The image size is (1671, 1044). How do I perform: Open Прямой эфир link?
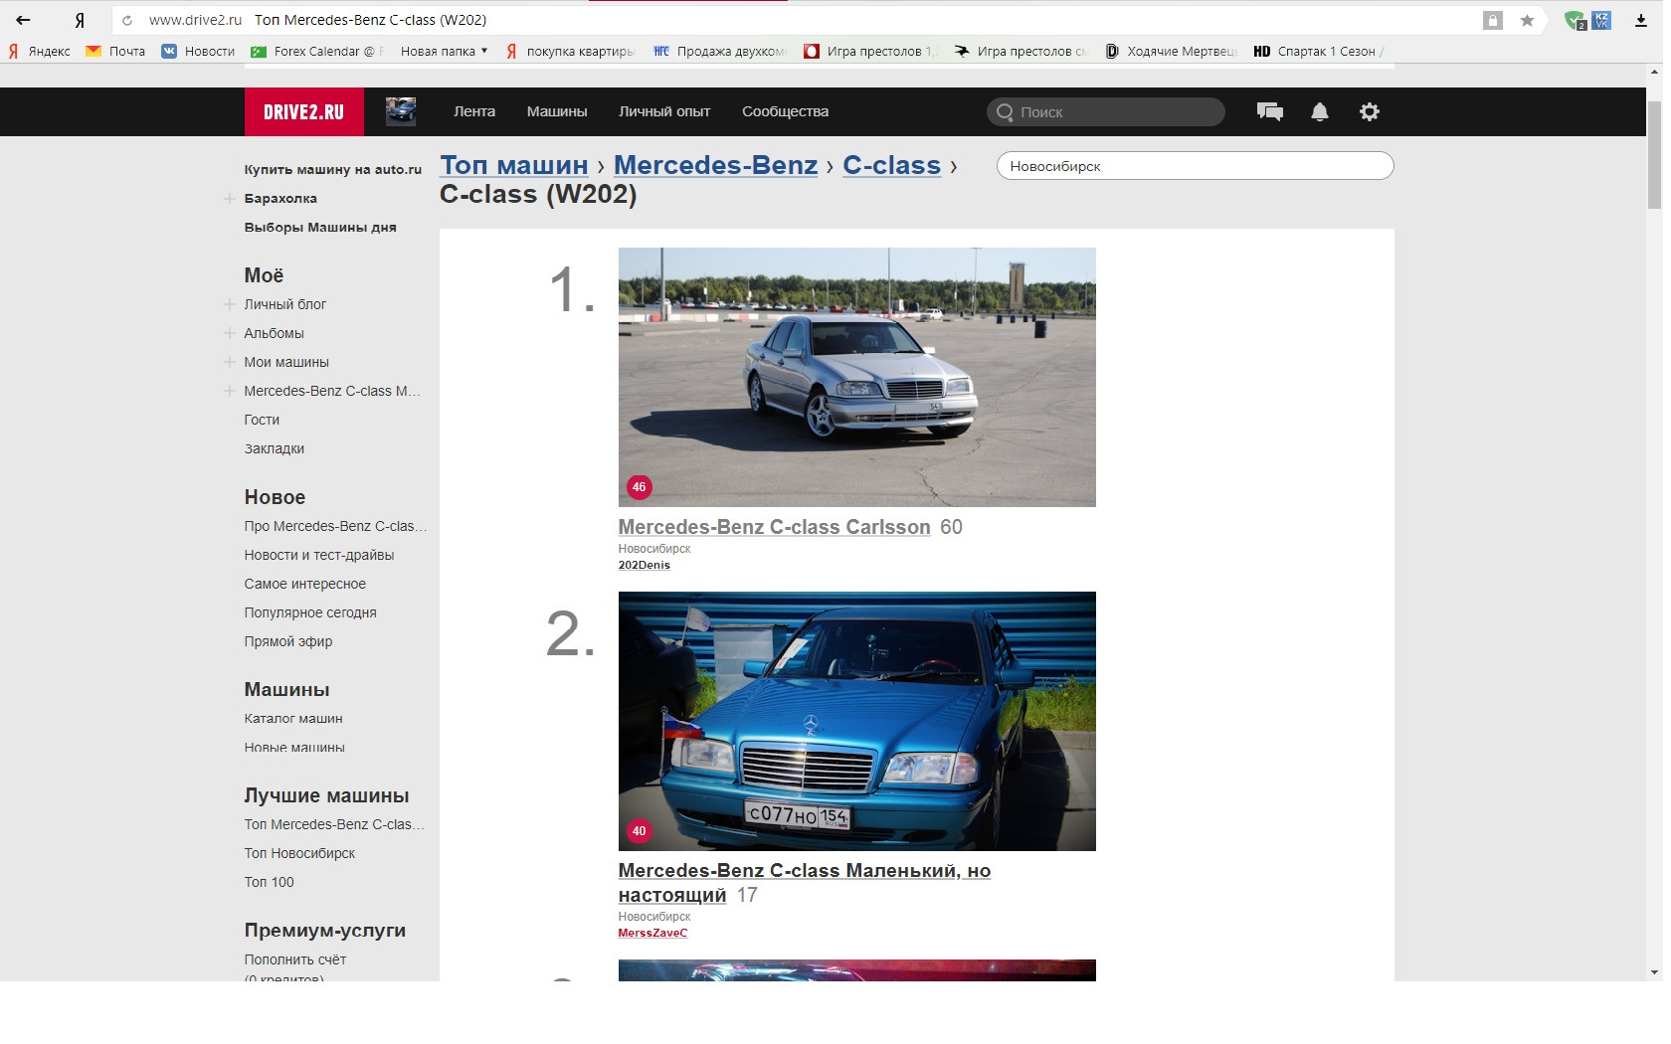288,641
